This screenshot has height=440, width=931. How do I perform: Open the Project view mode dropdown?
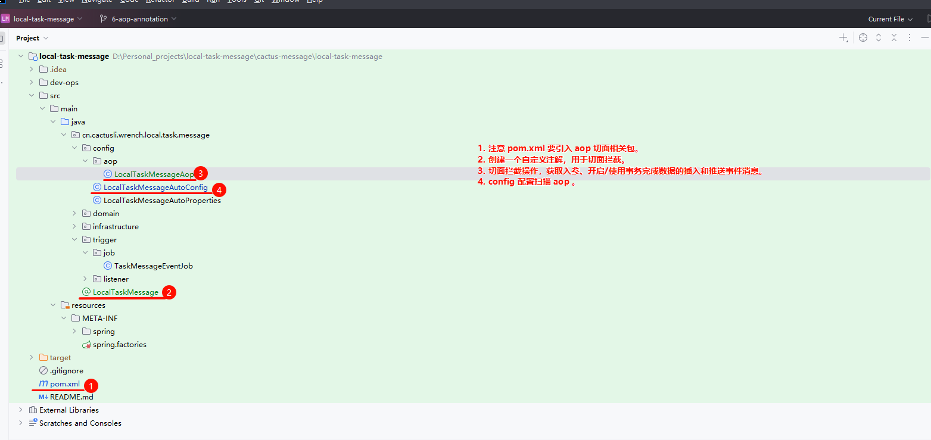[x=32, y=38]
